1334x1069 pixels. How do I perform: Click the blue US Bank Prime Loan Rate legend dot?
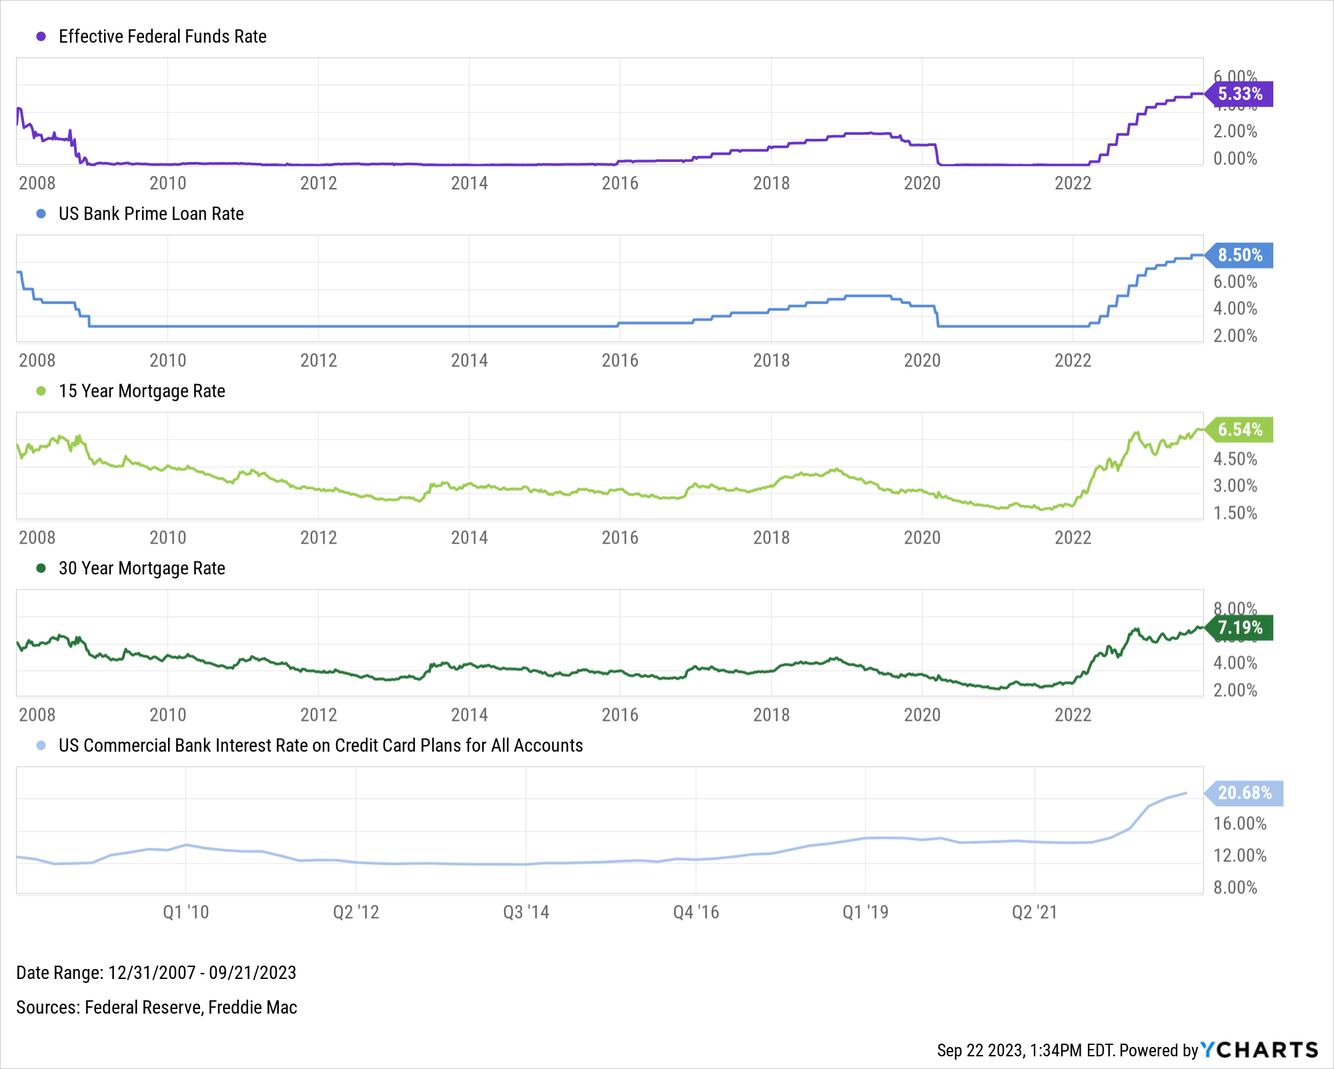point(40,214)
